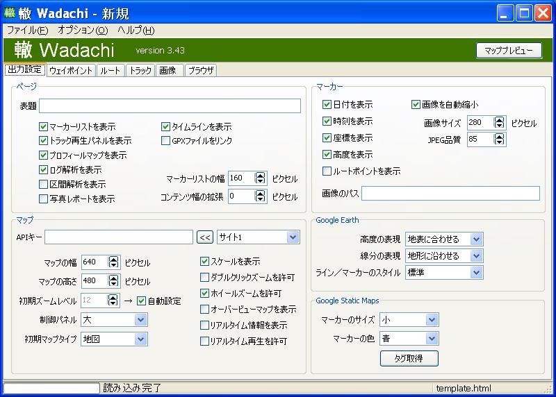Toggle 画像を自動縮小 checkbox
Image resolution: width=556 pixels, height=397 pixels.
tap(416, 104)
